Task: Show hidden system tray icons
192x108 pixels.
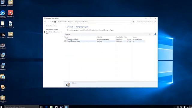Action: coord(175,107)
